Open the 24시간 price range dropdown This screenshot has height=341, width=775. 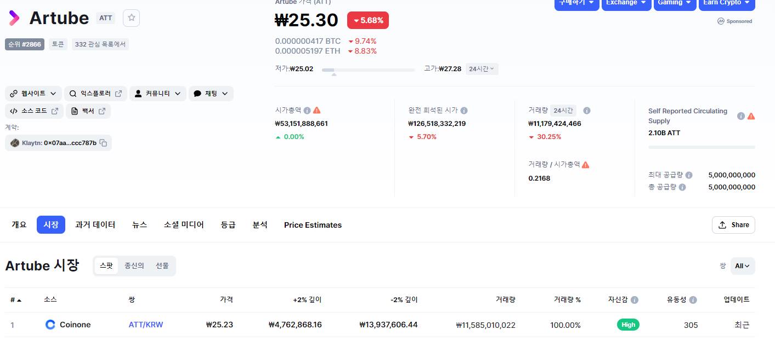tap(482, 69)
